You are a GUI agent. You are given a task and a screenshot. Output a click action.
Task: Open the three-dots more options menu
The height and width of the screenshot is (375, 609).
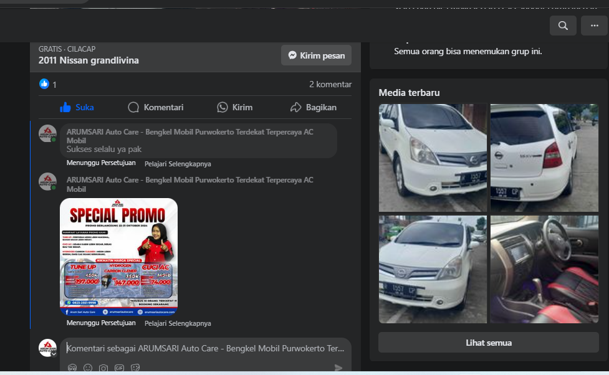594,26
